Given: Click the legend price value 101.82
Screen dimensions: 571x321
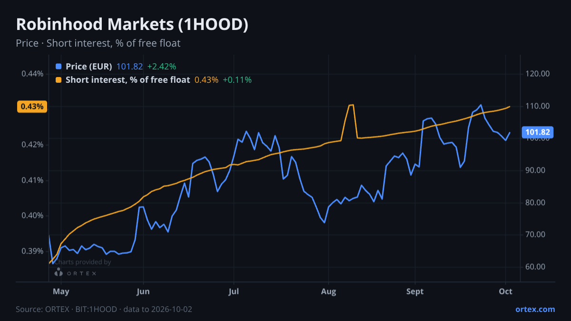Looking at the screenshot, I should [129, 67].
